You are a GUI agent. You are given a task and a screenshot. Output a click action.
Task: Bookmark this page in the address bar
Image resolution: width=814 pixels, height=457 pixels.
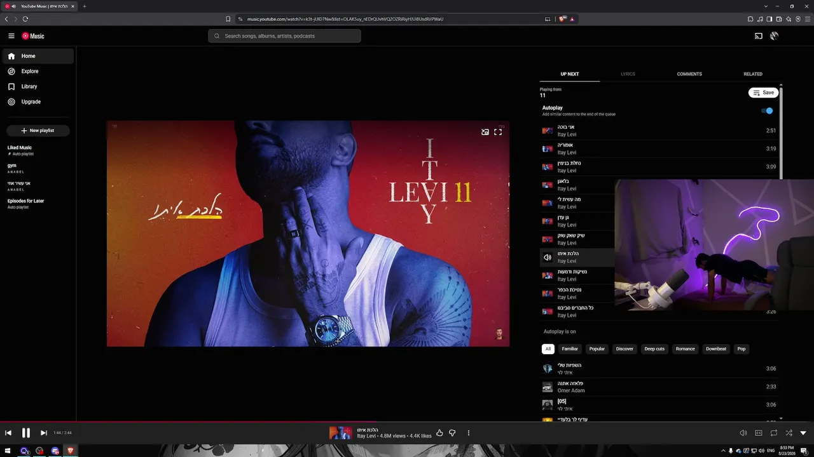pos(228,19)
